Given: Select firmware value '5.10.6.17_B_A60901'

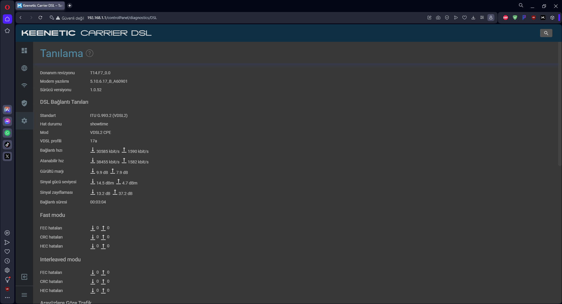Looking at the screenshot, I should [x=109, y=81].
